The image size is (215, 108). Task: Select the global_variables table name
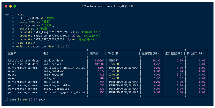[x=56, y=89]
